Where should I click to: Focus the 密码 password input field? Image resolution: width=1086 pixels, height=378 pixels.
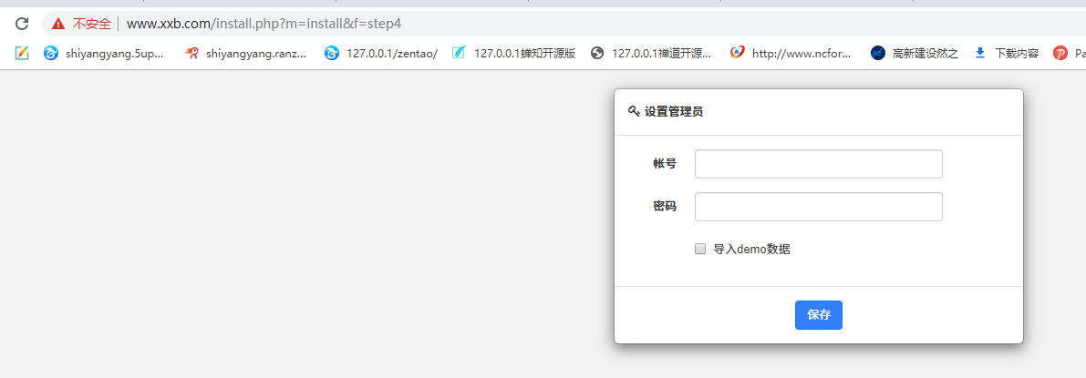818,207
